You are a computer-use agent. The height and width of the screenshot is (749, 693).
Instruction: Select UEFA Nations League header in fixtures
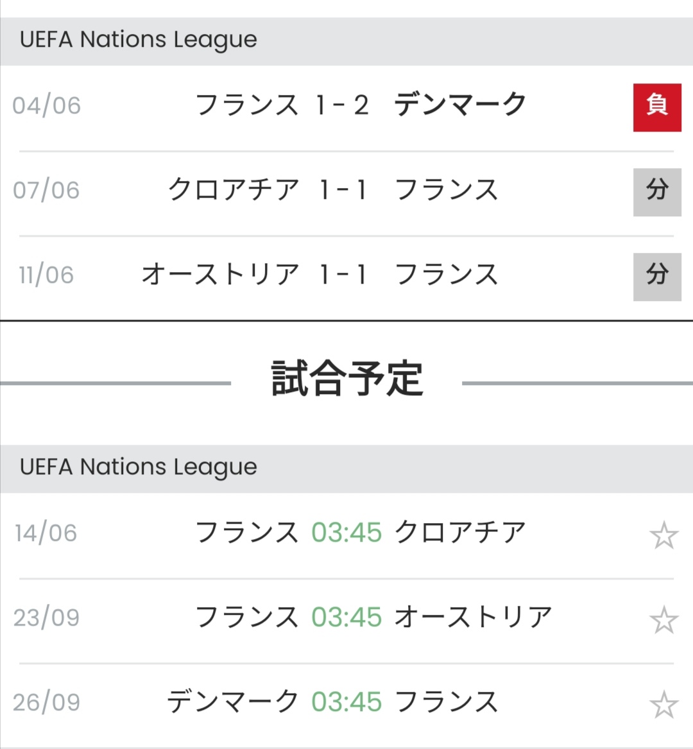pos(139,467)
